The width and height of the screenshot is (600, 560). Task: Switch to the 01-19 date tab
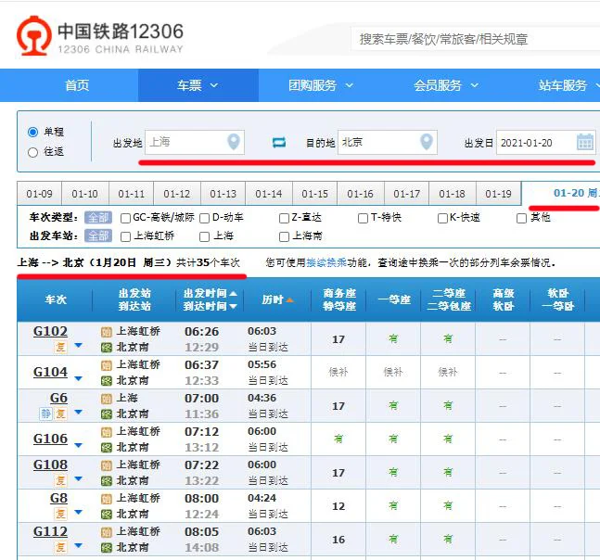click(x=498, y=194)
